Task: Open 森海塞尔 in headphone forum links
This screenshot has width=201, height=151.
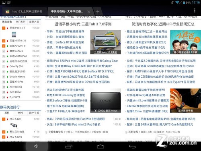Action: [x=160, y=132]
